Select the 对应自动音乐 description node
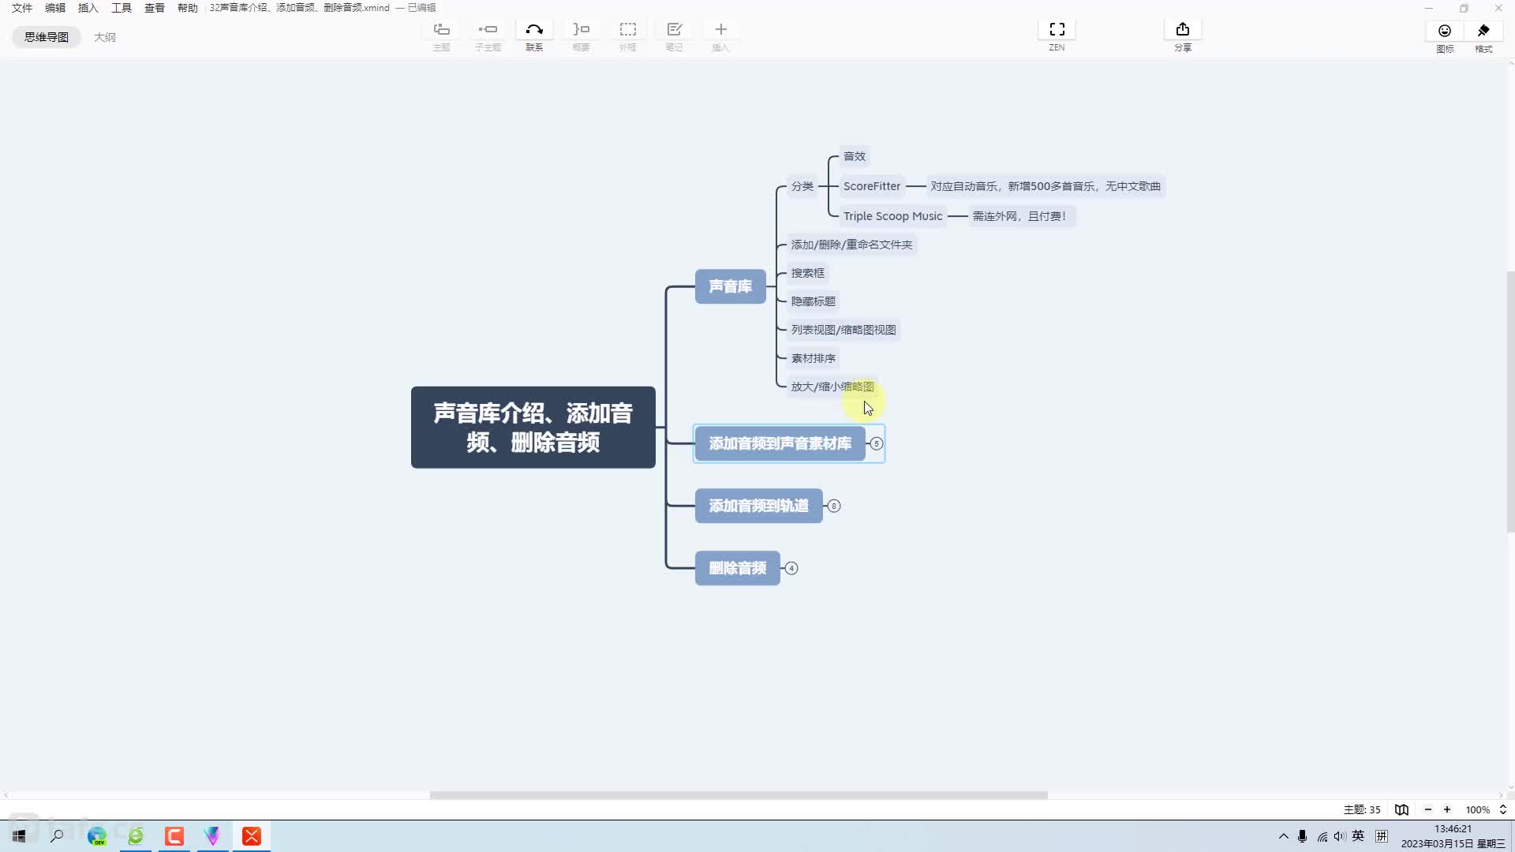 [x=1046, y=186]
